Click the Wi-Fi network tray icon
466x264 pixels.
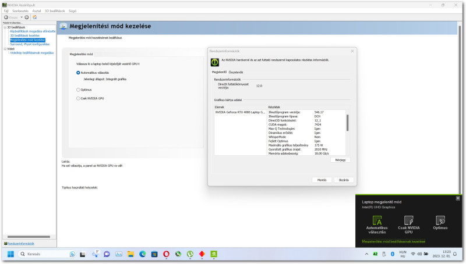pyautogui.click(x=413, y=254)
